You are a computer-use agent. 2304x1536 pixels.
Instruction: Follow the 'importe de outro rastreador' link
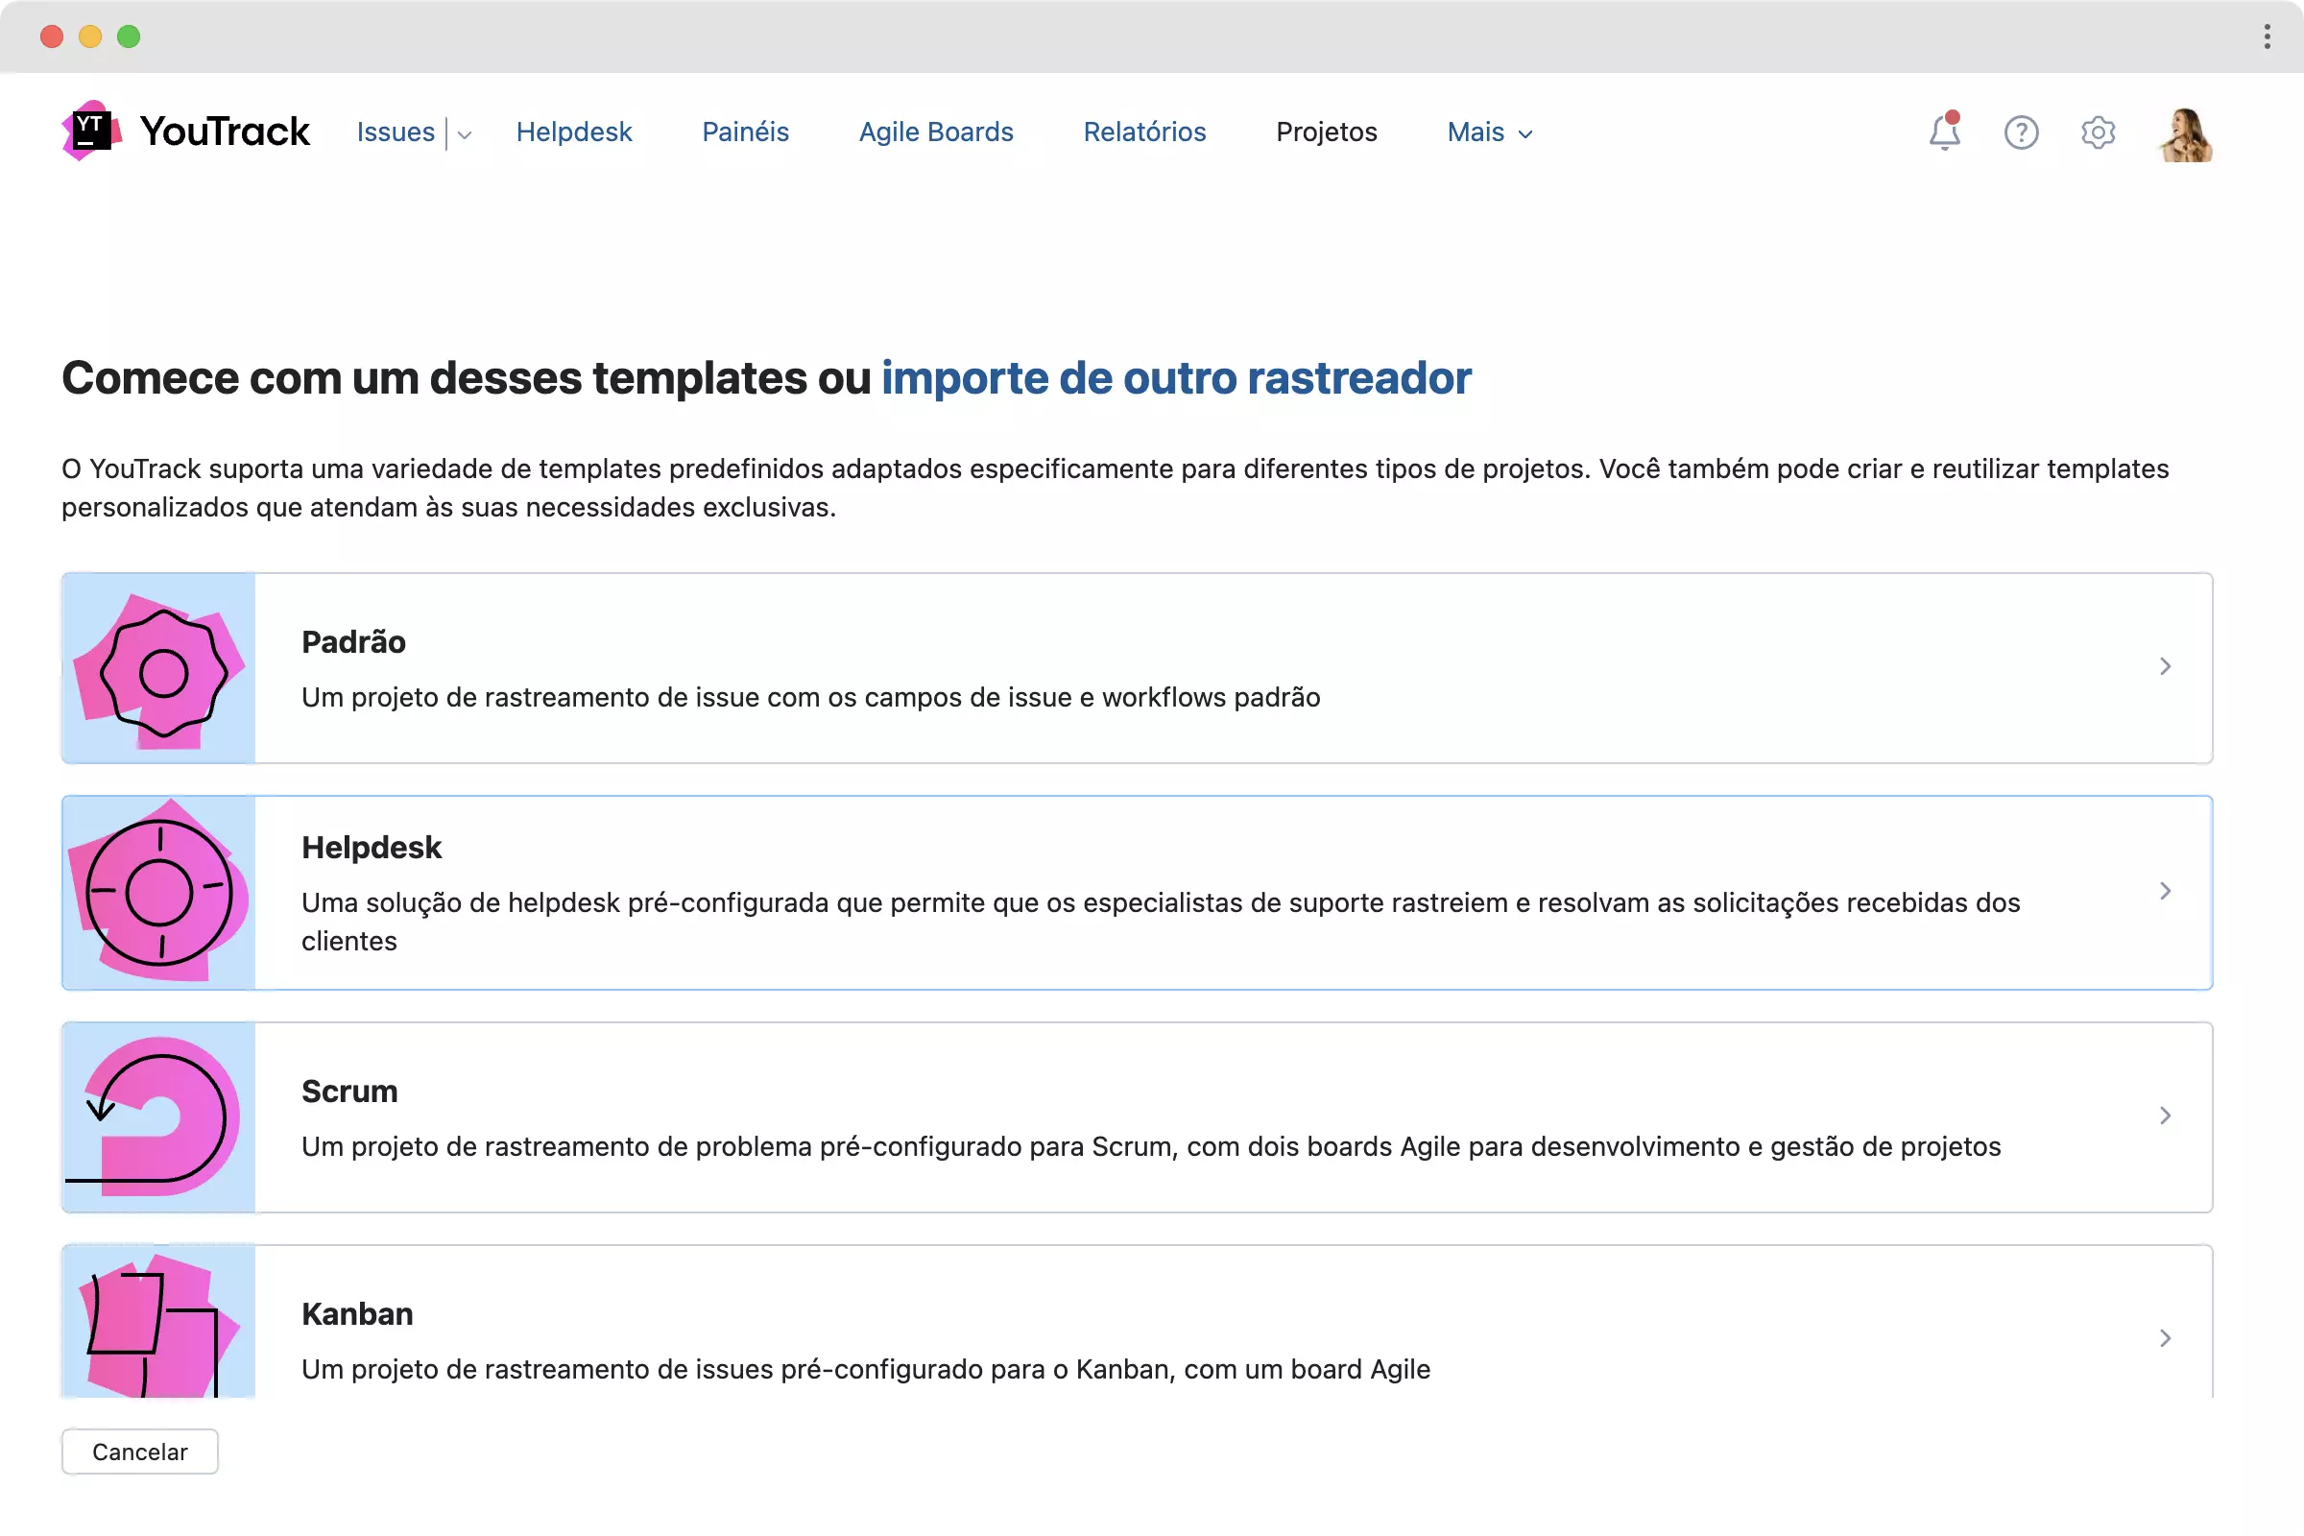pos(1175,378)
